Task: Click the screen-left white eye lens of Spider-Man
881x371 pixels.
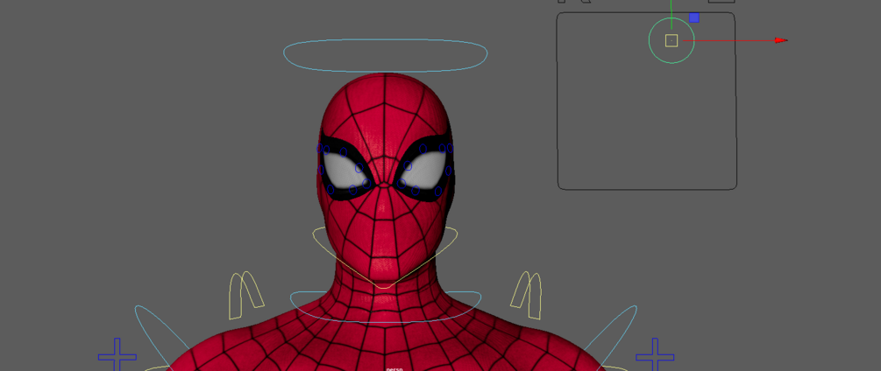Action: (x=344, y=171)
